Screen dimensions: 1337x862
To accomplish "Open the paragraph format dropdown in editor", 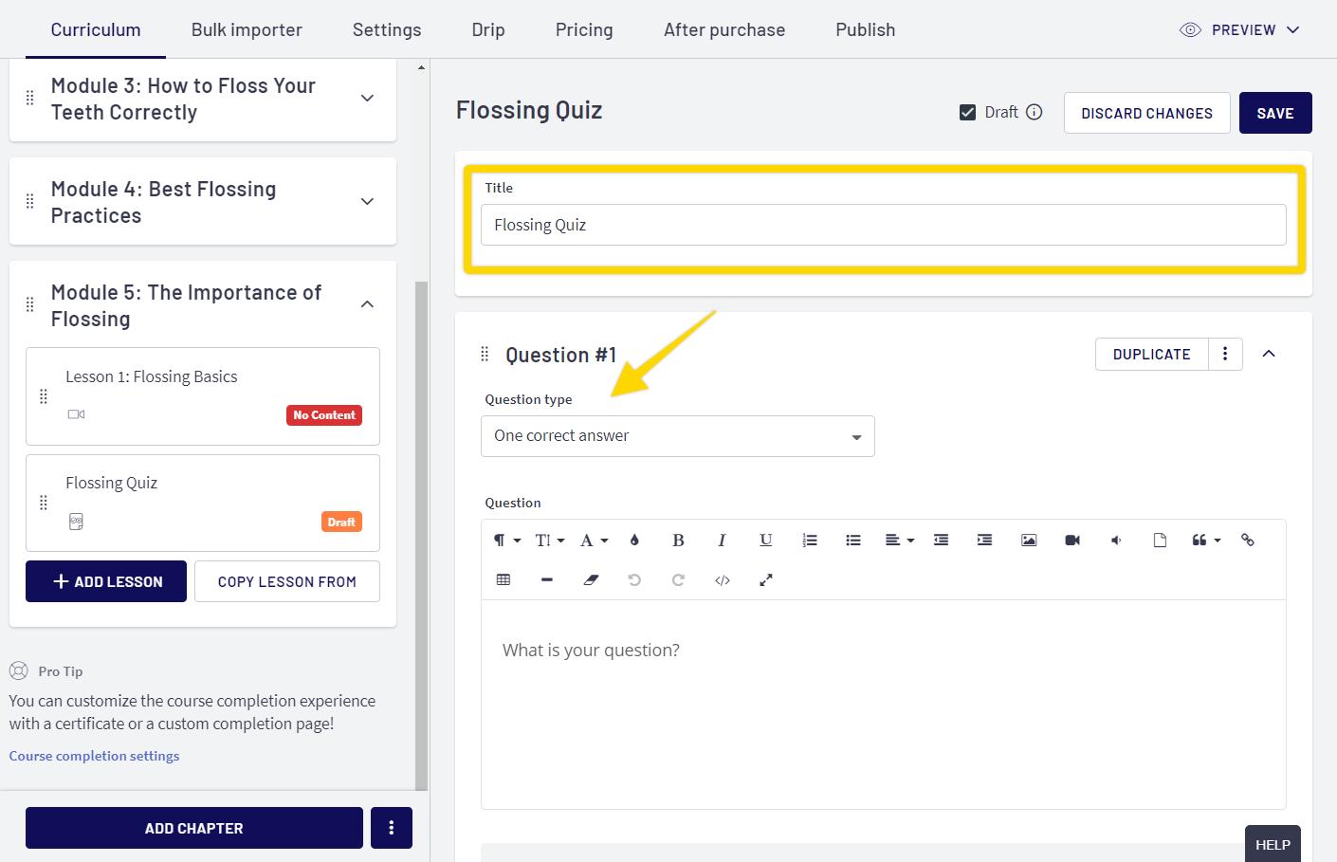I will click(506, 541).
